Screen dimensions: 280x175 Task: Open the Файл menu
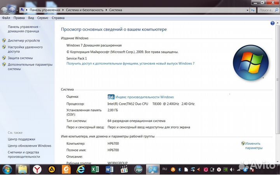pos(6,18)
